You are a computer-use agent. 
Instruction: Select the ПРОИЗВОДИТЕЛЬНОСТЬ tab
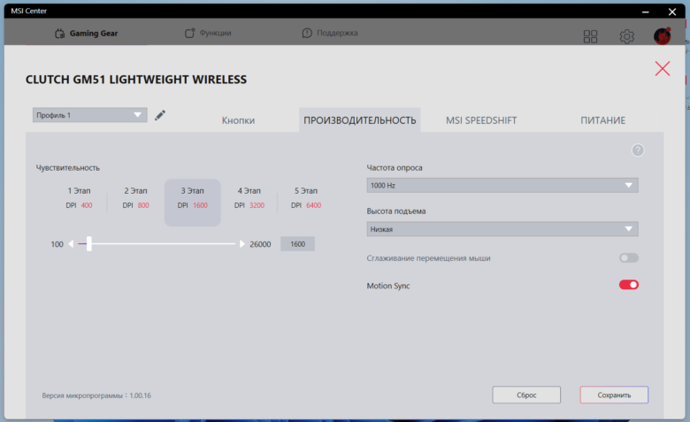pyautogui.click(x=359, y=120)
